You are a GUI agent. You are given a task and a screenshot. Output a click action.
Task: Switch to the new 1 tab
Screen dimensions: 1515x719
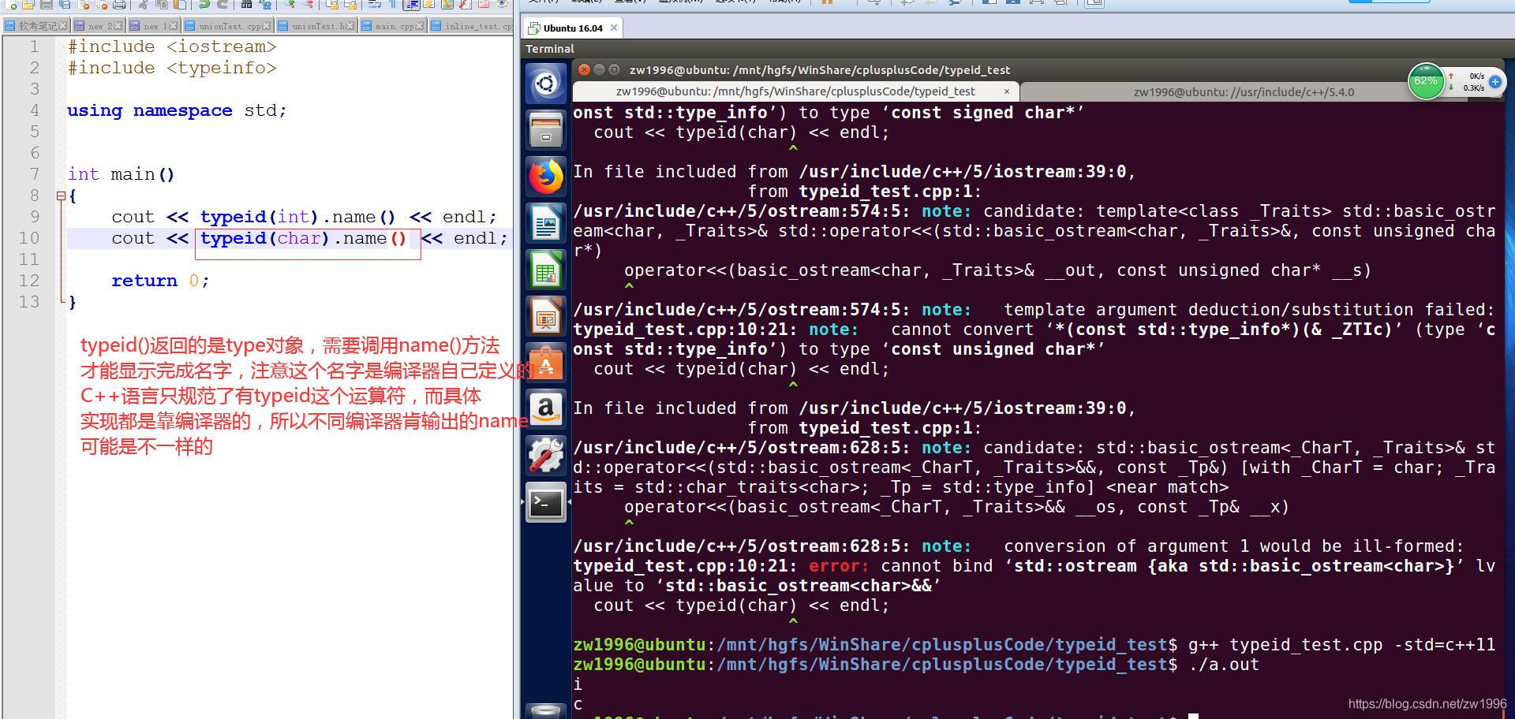pos(153,26)
